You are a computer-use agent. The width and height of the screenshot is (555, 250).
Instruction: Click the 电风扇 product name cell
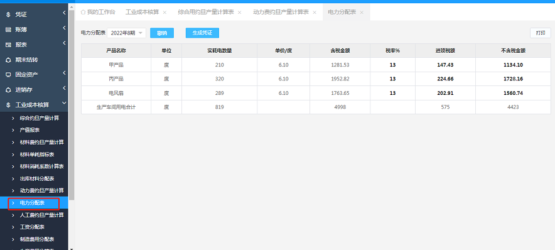click(116, 93)
